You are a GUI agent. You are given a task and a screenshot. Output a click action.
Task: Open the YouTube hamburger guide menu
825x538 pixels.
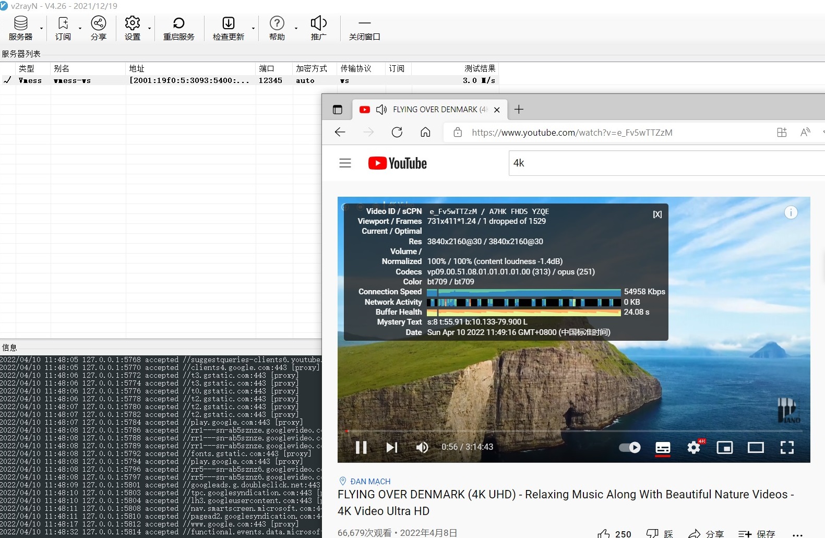click(345, 163)
